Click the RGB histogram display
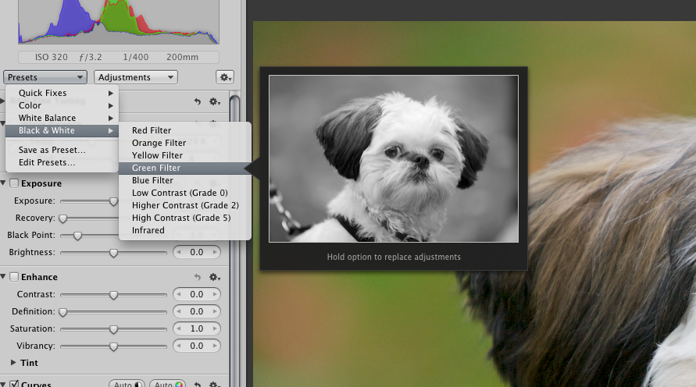 (x=119, y=22)
